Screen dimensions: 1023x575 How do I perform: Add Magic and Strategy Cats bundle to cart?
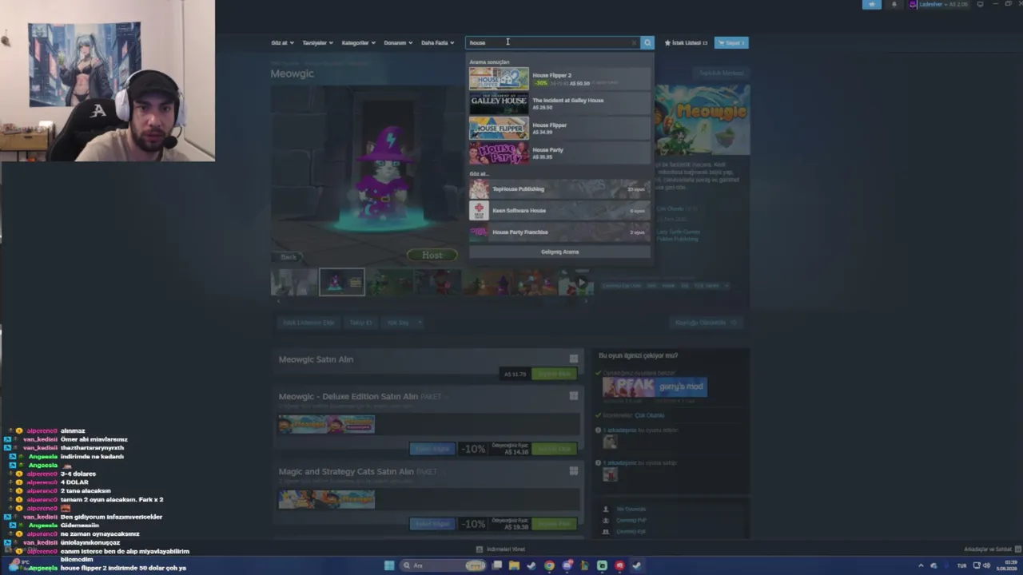[x=554, y=524]
